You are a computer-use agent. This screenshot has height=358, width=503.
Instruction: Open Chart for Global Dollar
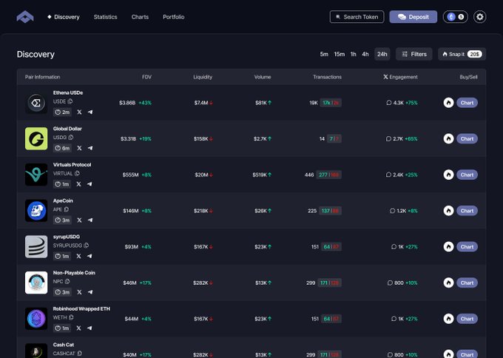pos(467,138)
